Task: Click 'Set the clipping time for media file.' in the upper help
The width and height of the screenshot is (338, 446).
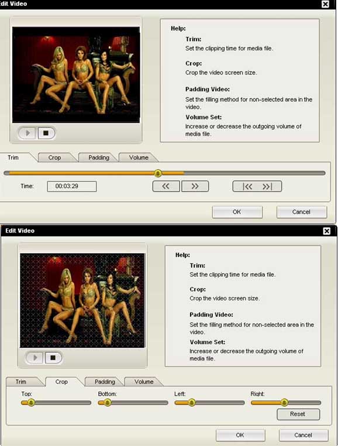Action: (229, 49)
